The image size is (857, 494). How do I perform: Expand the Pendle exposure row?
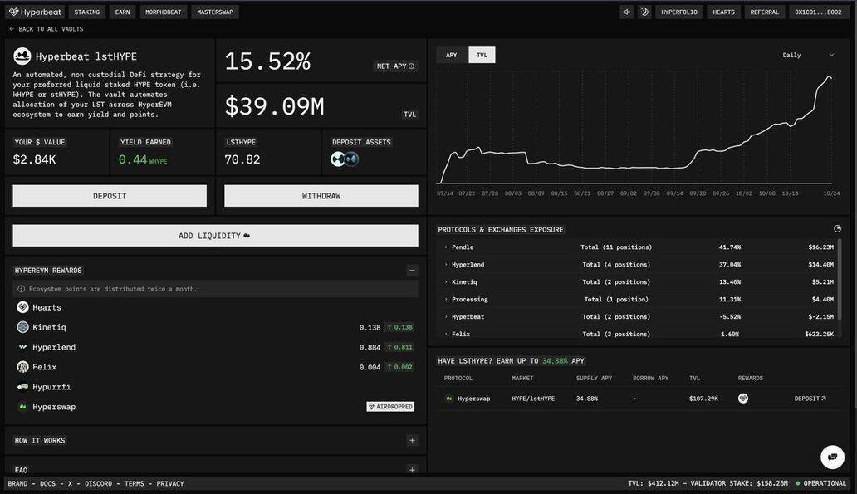(x=446, y=247)
